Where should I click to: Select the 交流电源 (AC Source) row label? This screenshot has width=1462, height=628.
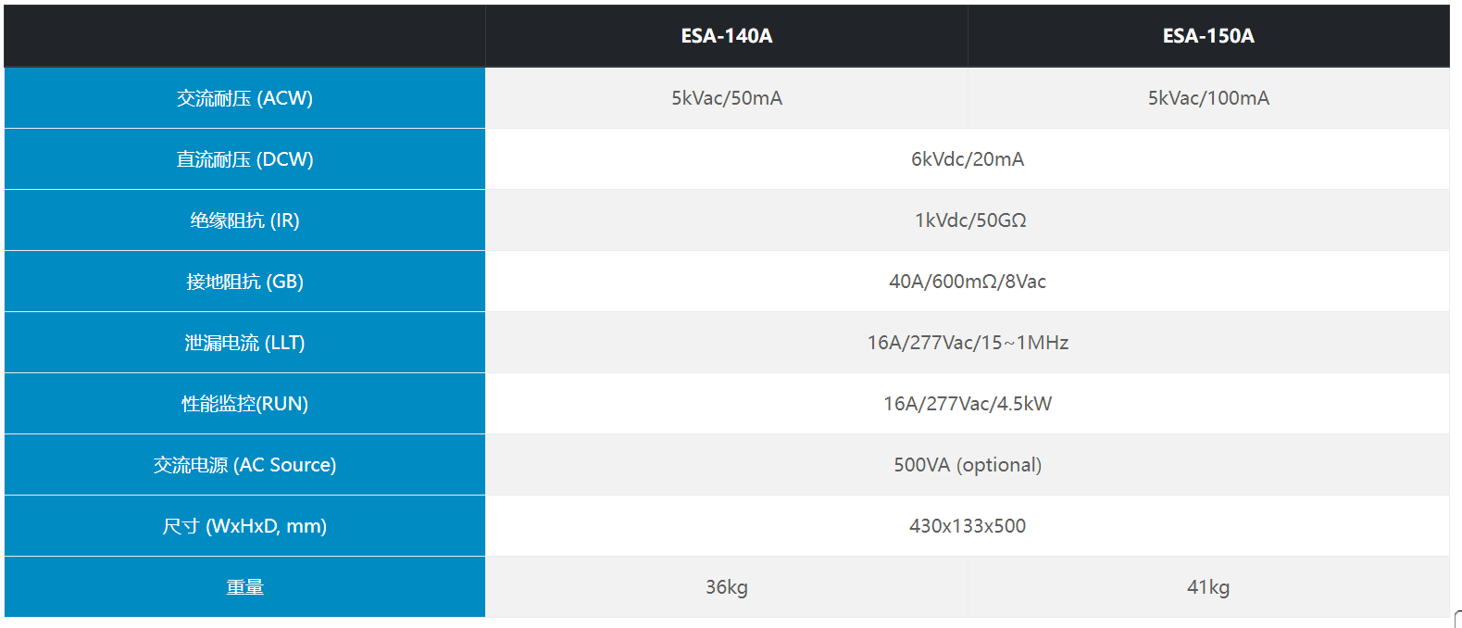[x=245, y=465]
